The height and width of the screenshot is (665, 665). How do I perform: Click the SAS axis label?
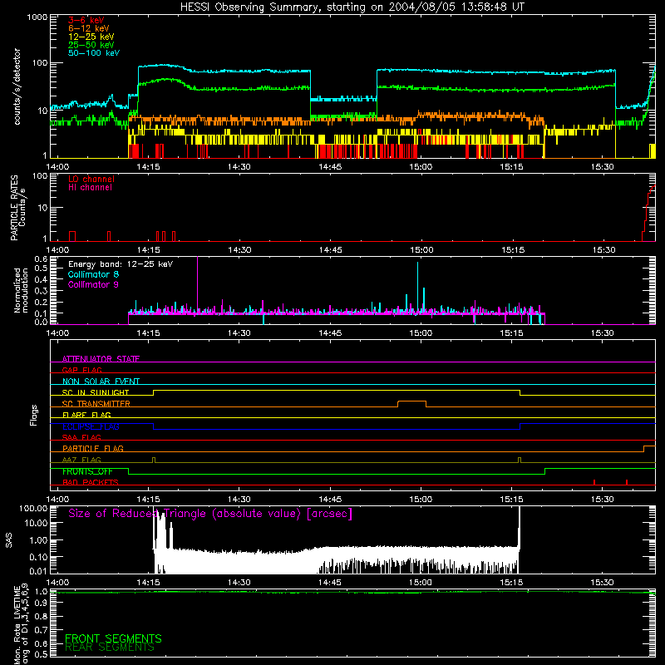[9, 540]
